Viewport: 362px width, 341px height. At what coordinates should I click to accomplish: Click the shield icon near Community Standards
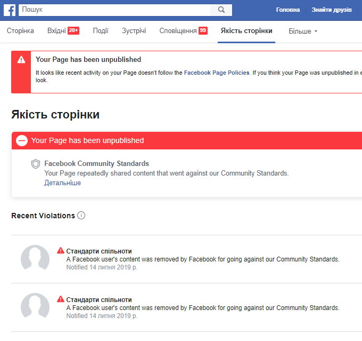[x=36, y=164]
